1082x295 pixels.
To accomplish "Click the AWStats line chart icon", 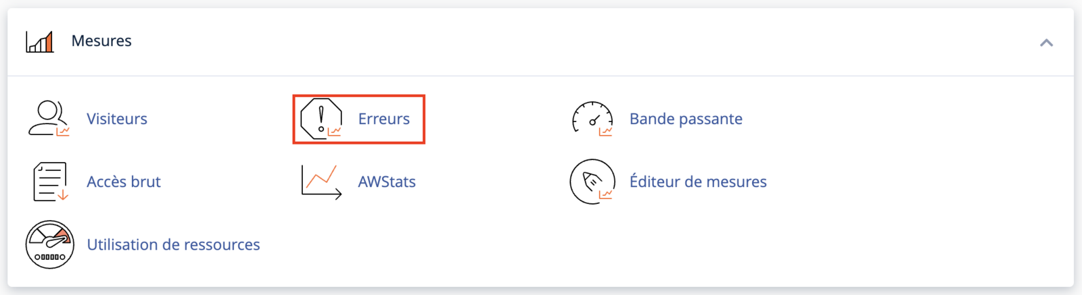I will [321, 182].
